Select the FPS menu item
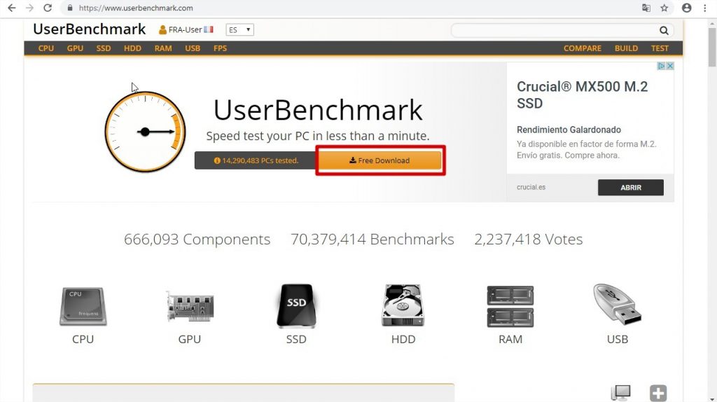Viewport: 717px width, 402px height. pos(220,48)
